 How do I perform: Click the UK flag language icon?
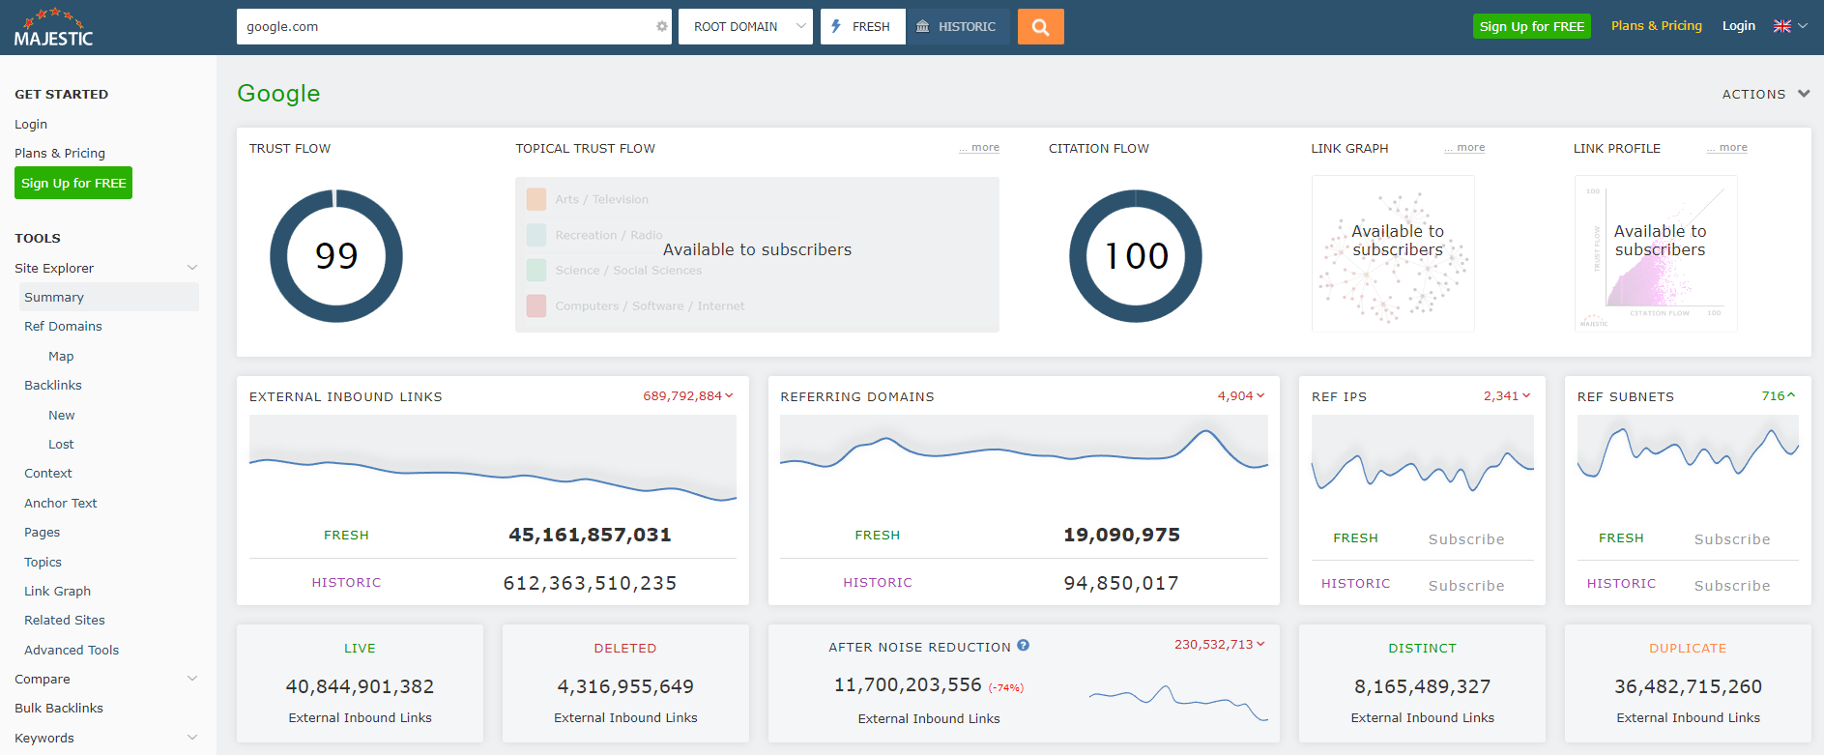point(1782,26)
